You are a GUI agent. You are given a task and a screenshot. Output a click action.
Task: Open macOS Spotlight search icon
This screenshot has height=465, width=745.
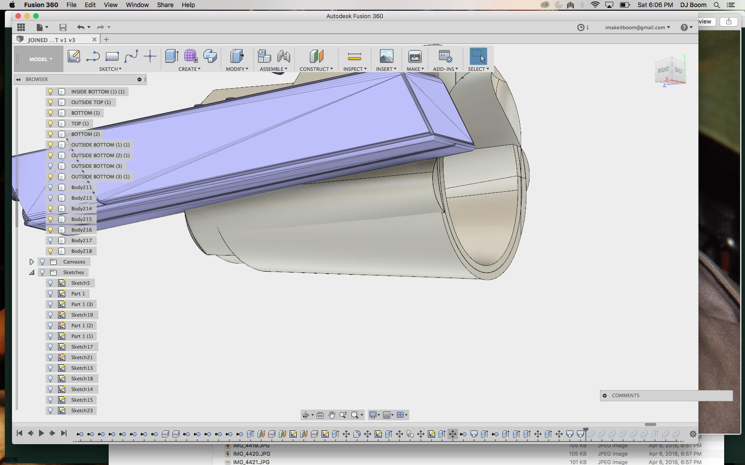click(x=717, y=5)
